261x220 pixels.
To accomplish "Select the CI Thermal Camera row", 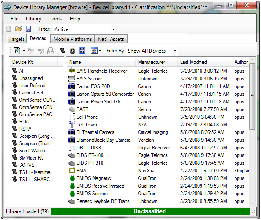I will pyautogui.click(x=158, y=132).
